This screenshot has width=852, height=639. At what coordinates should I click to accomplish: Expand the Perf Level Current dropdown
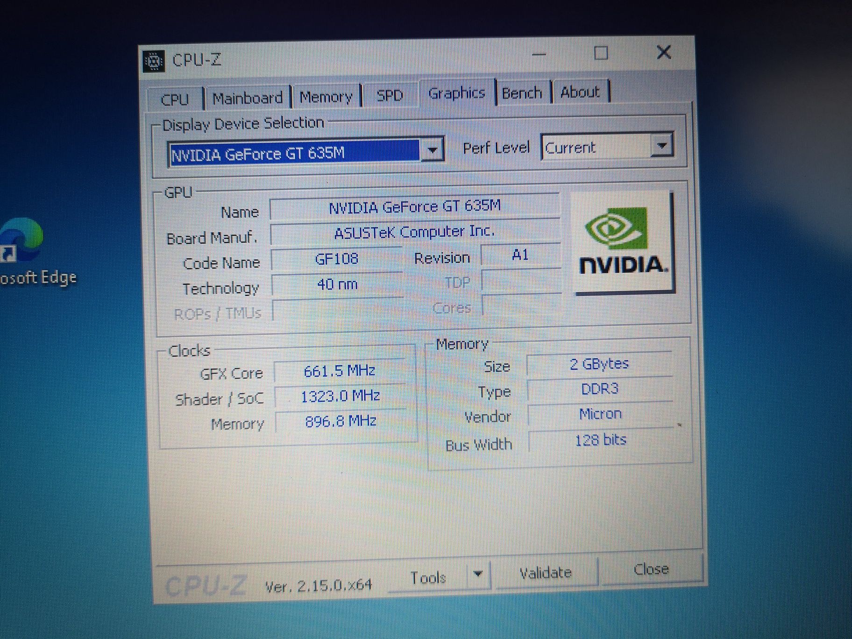tap(661, 146)
